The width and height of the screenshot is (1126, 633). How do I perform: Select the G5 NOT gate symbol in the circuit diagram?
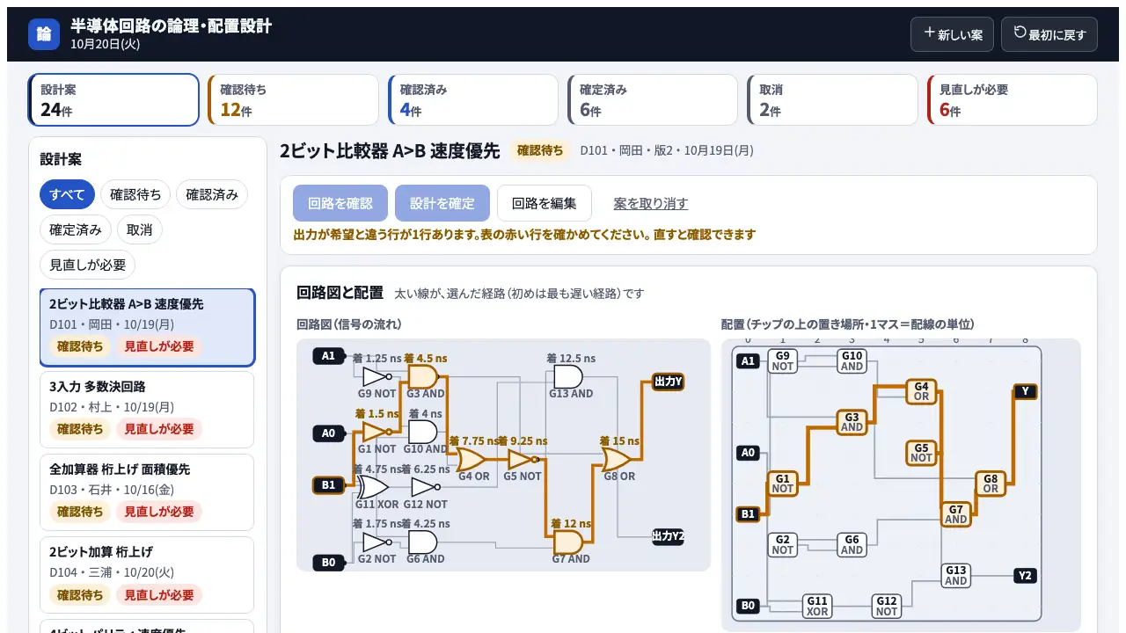(x=522, y=460)
